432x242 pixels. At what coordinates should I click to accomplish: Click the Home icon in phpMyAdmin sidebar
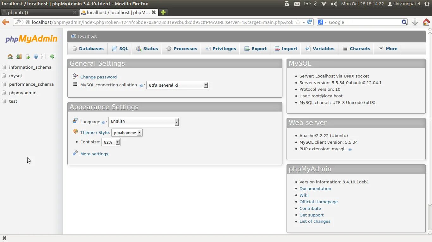(10, 57)
